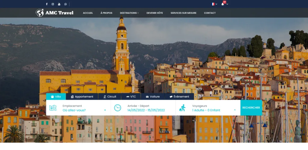Click the clock icon beside Arrivée - Départ
The height and width of the screenshot is (150, 308).
coord(118,108)
